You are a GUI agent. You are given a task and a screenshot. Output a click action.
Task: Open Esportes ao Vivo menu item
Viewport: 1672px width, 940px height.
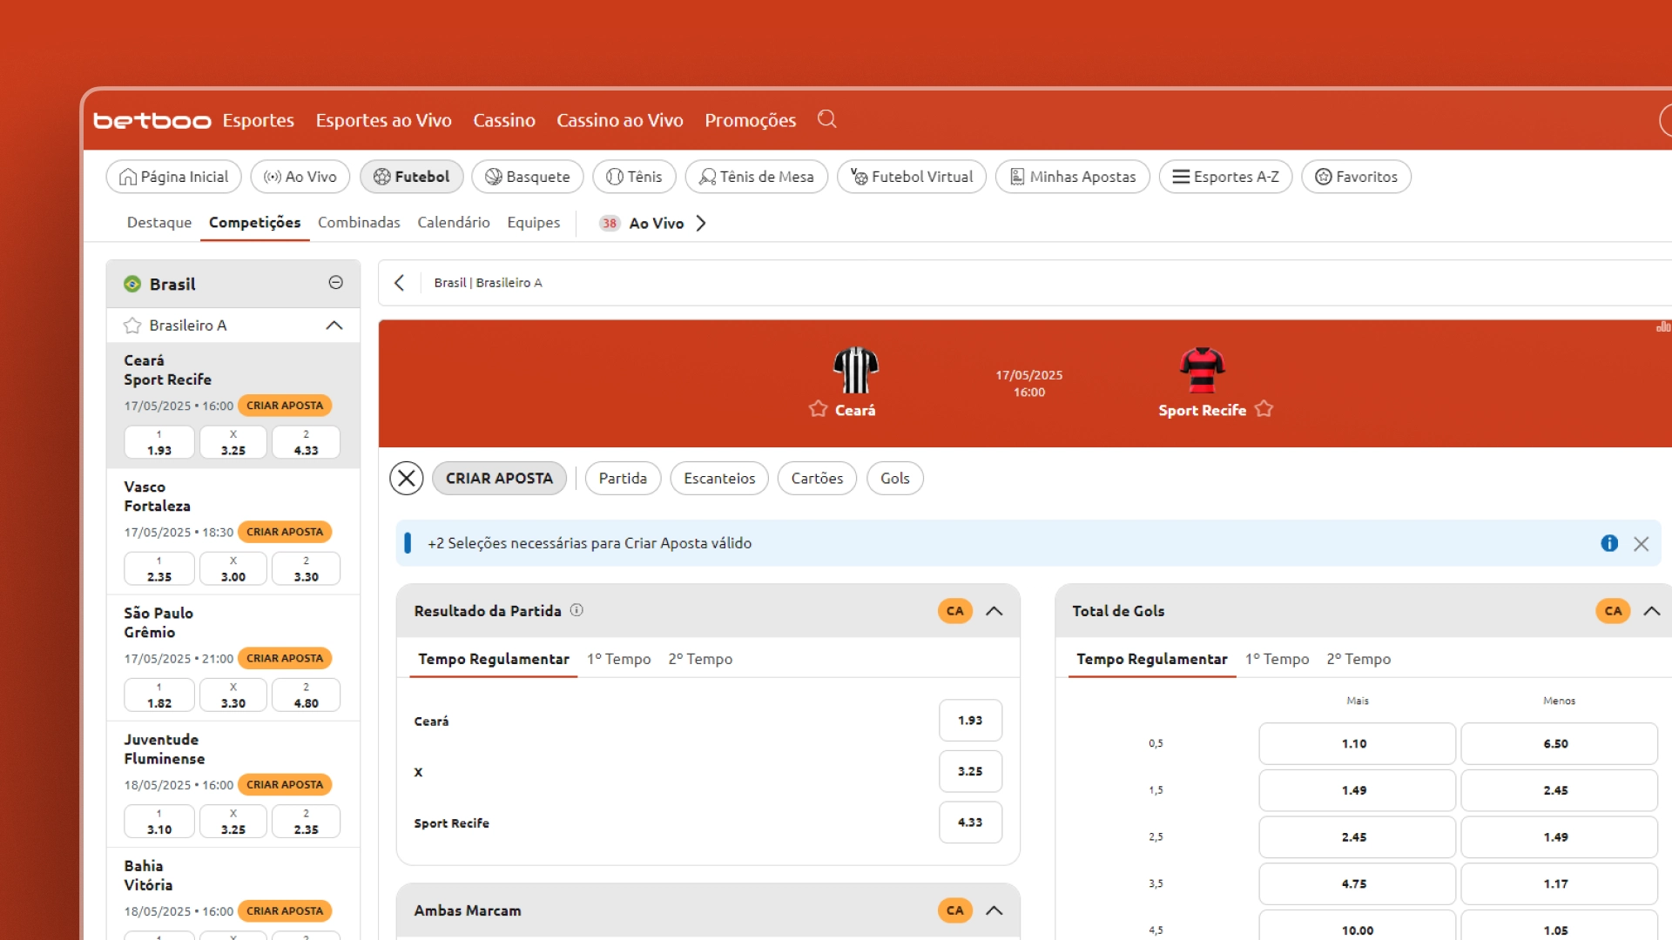click(384, 120)
